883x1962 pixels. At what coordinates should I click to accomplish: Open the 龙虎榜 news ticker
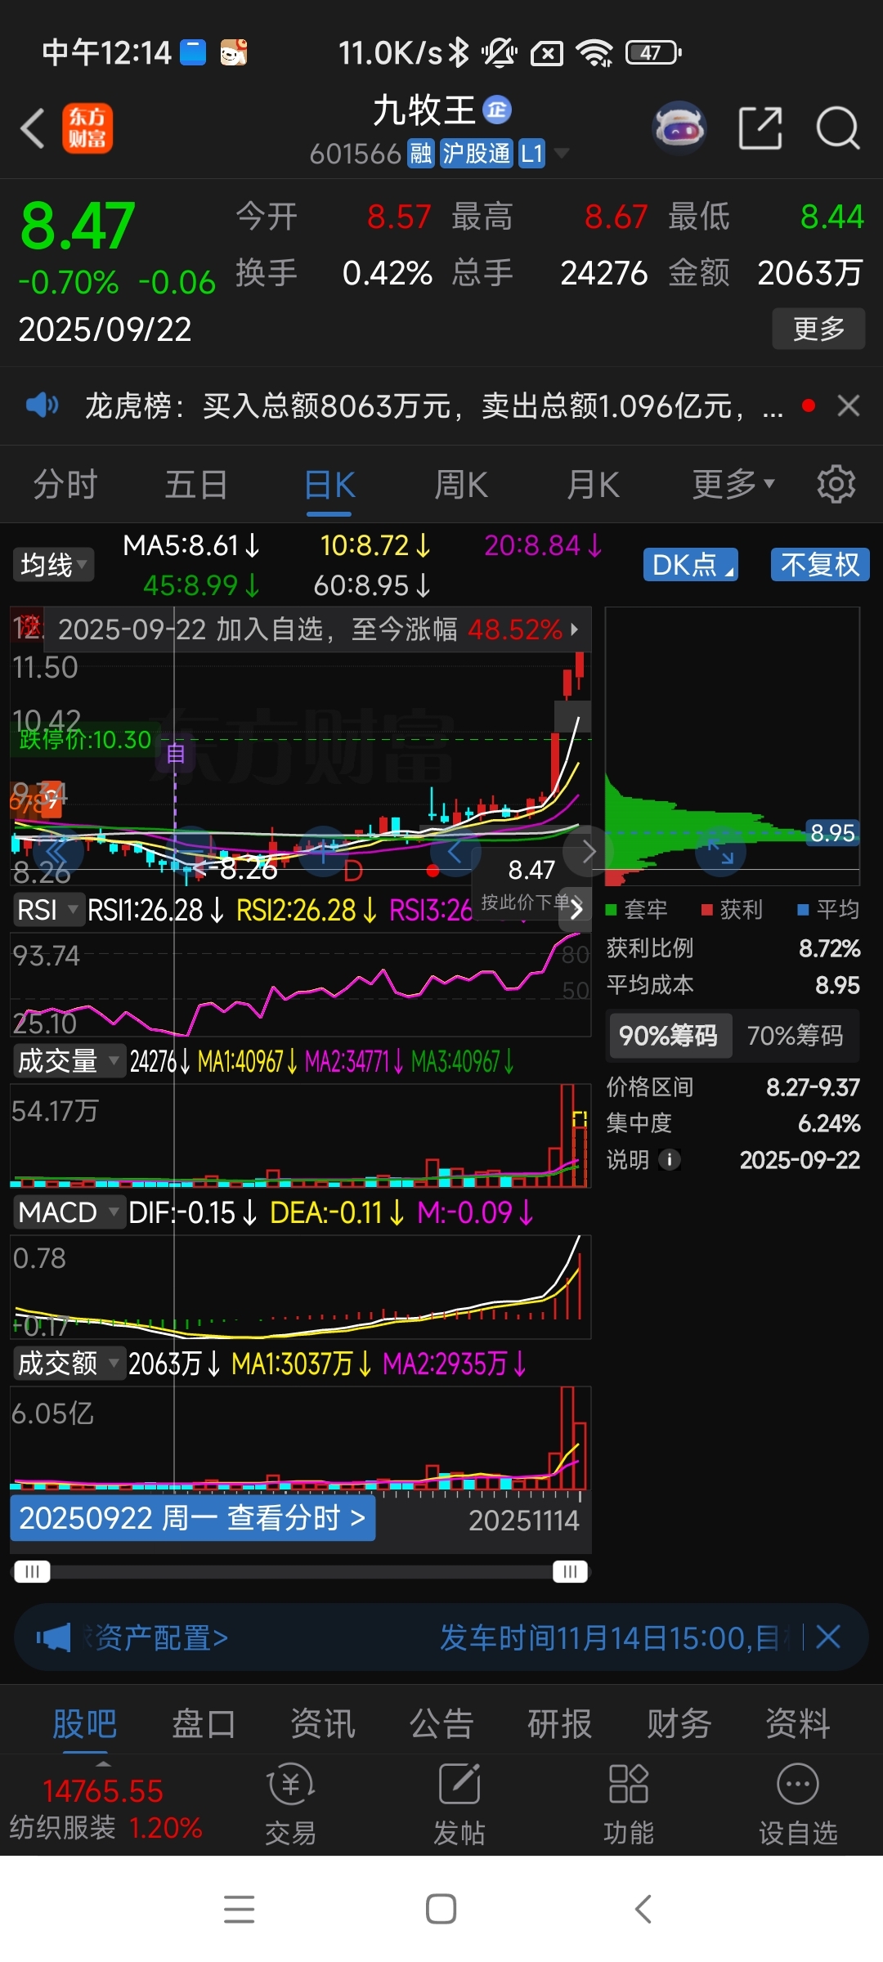click(x=433, y=405)
